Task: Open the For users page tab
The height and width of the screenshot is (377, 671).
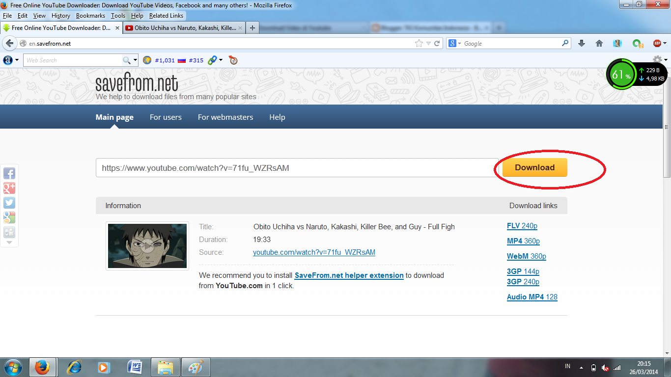Action: pos(166,117)
